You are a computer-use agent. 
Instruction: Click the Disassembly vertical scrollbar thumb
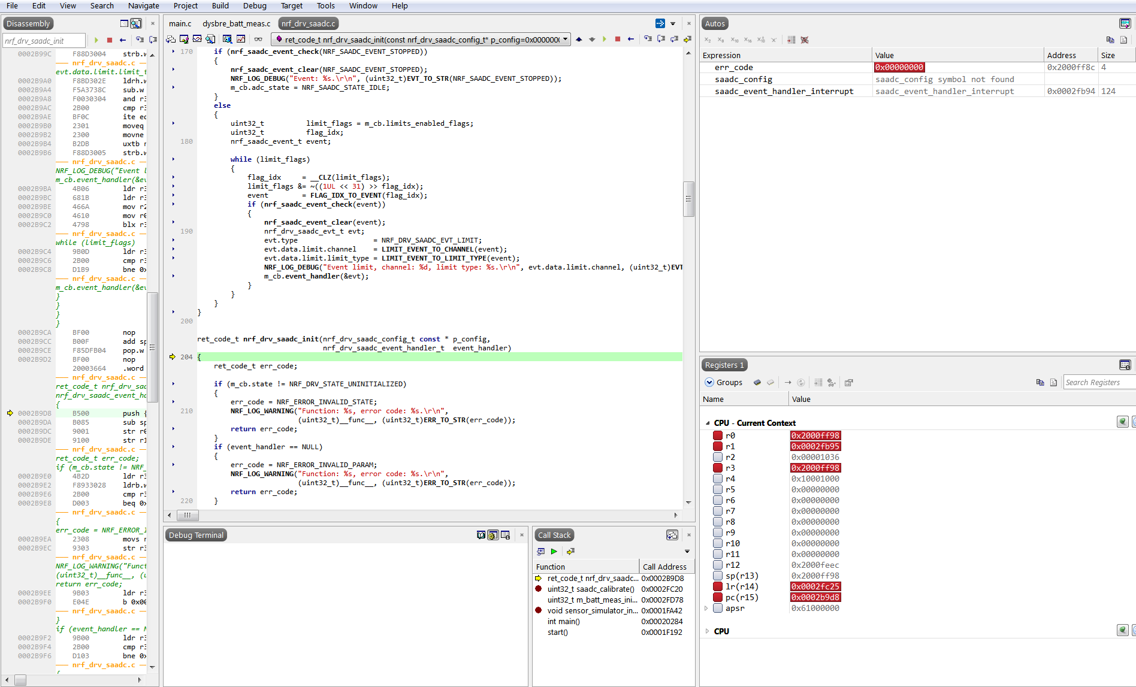click(152, 347)
